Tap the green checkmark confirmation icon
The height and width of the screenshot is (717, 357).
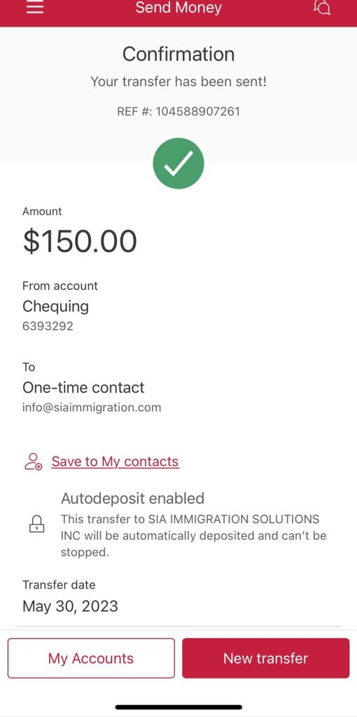tap(178, 163)
